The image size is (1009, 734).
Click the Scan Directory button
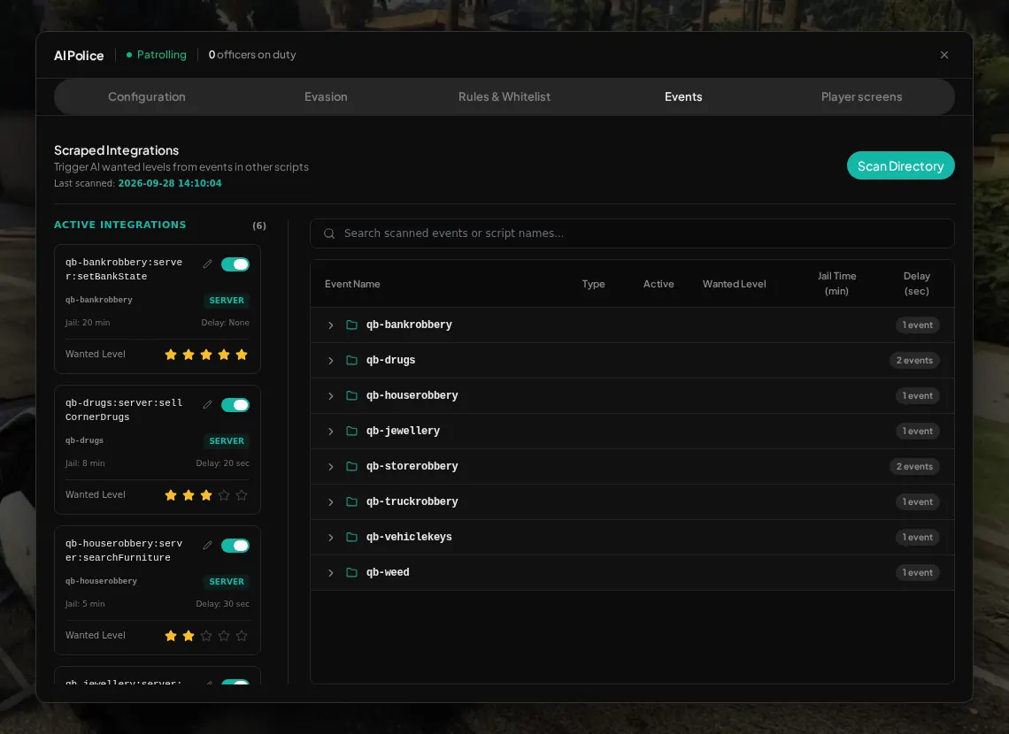coord(900,166)
